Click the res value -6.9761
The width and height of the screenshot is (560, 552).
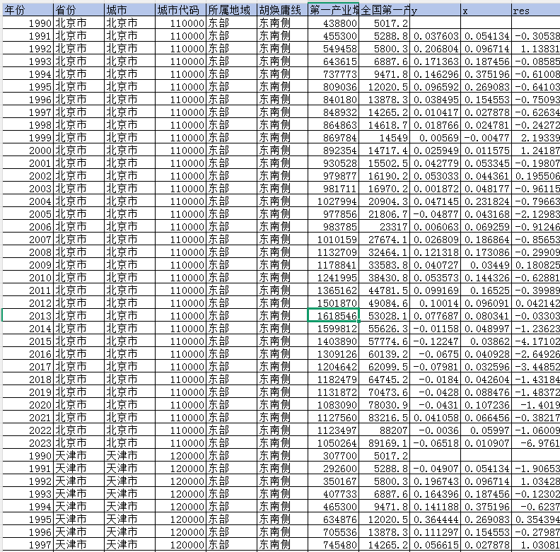point(535,443)
